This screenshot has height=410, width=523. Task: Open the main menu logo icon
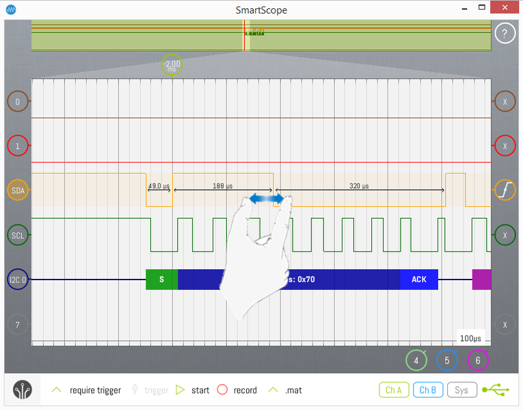click(x=24, y=390)
